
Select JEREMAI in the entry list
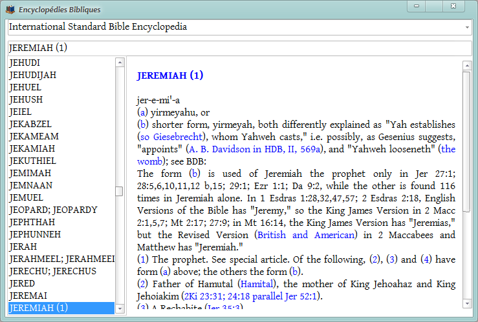(61, 296)
